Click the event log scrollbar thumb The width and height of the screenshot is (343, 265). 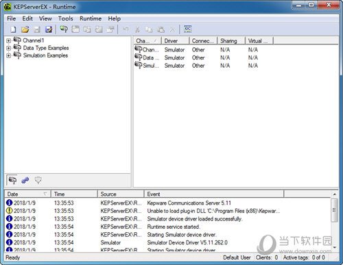click(335, 210)
